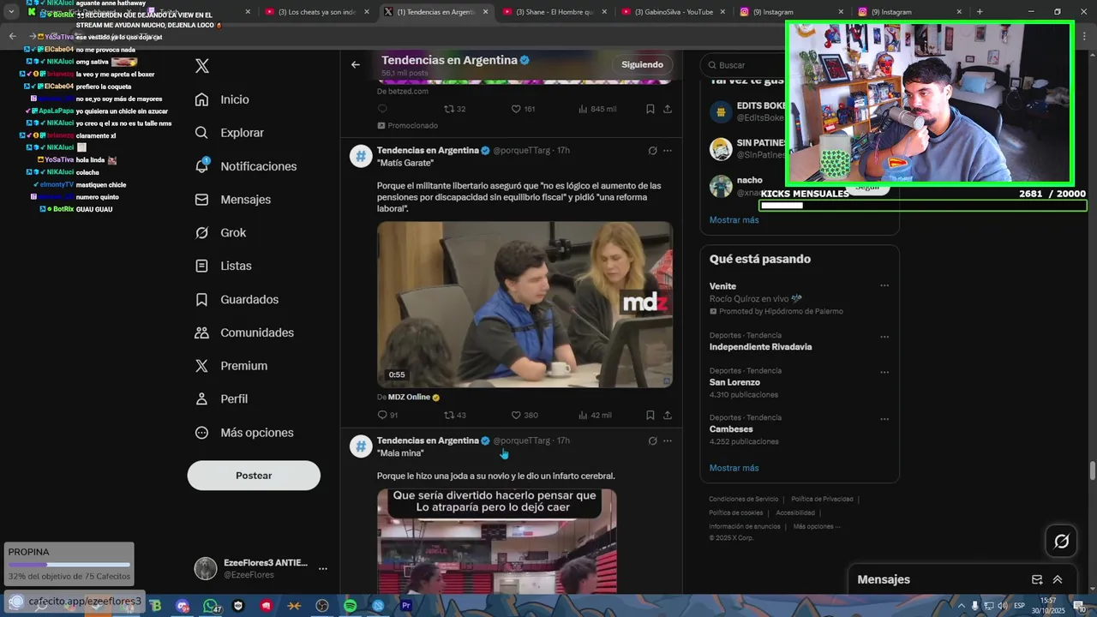Compose new message in Mensajes drawer

(x=1037, y=580)
